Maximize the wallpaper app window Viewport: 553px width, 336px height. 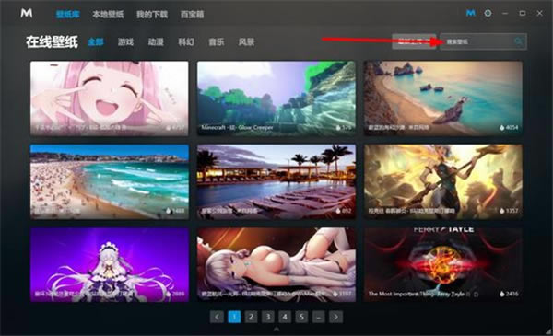[x=523, y=14]
